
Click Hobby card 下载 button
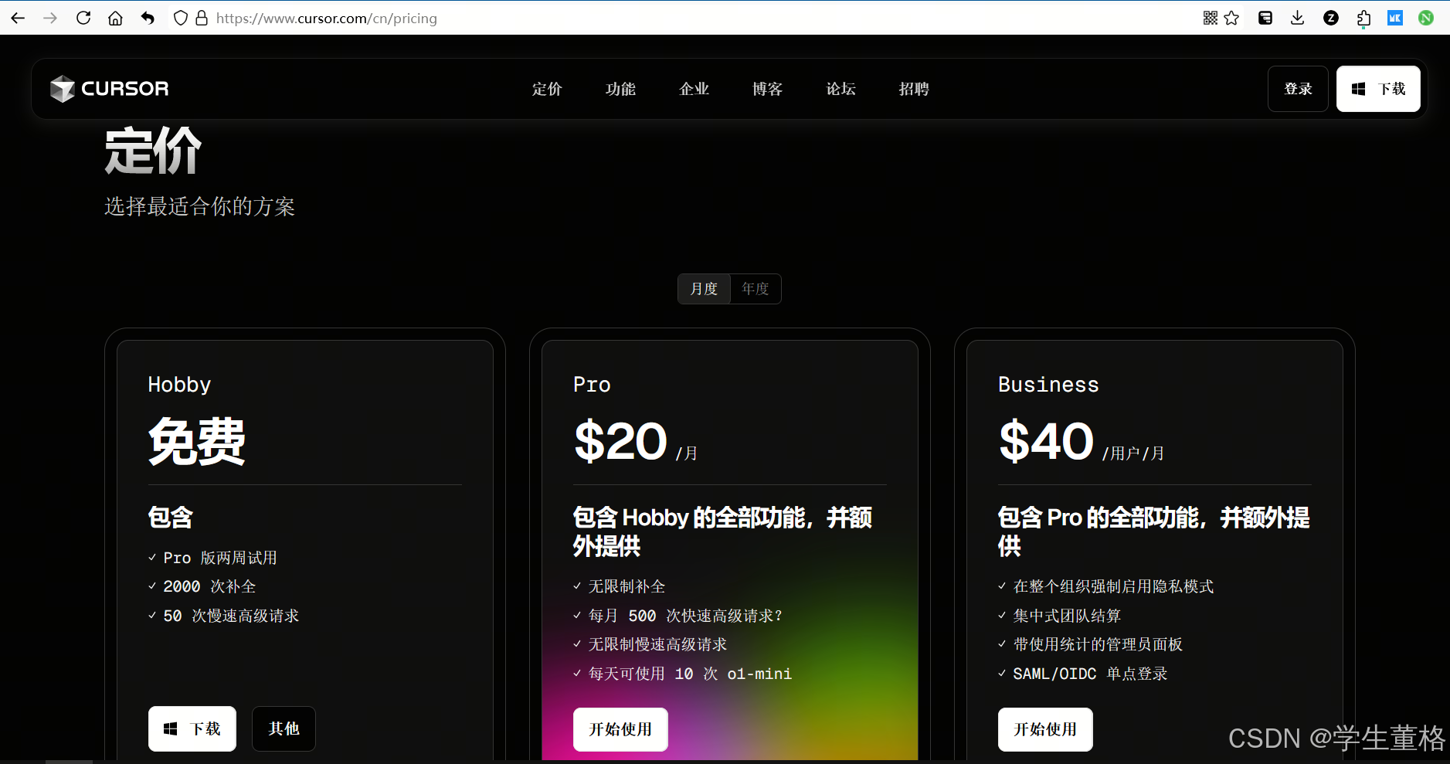(192, 728)
